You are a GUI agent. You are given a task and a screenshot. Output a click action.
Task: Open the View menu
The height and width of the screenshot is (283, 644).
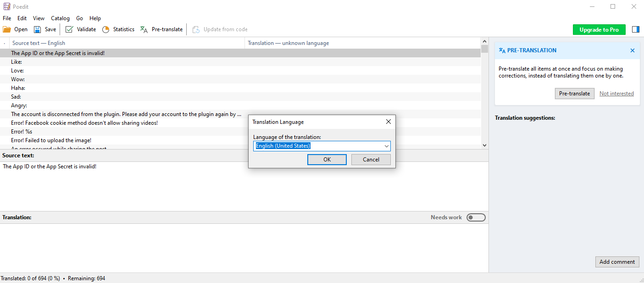39,18
